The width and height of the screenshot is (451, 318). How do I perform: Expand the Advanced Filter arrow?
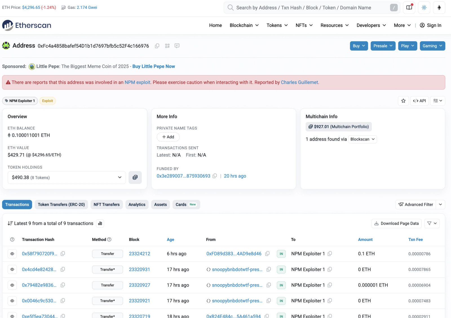tap(440, 204)
